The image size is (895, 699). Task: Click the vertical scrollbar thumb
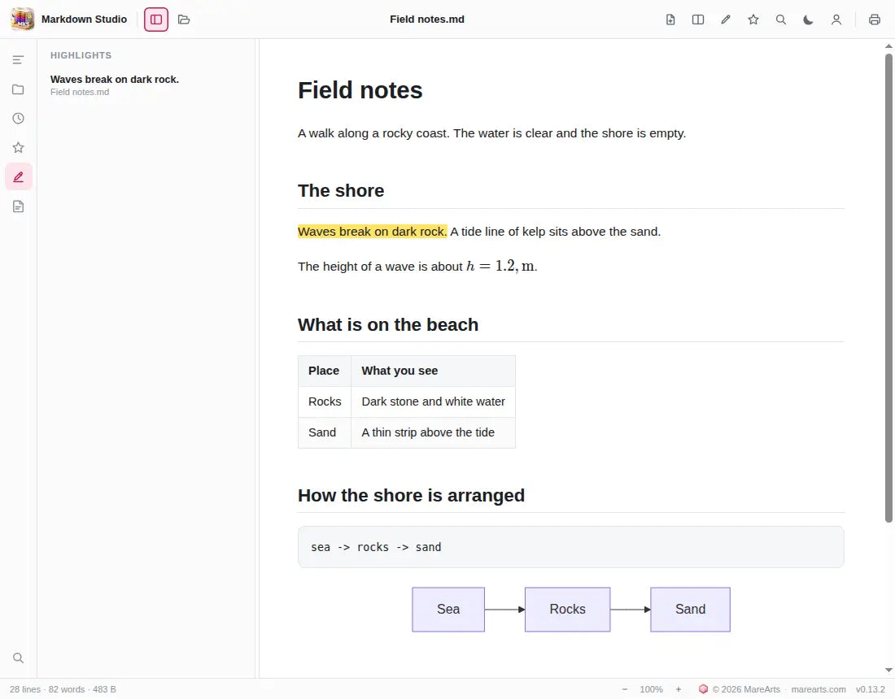[888, 288]
